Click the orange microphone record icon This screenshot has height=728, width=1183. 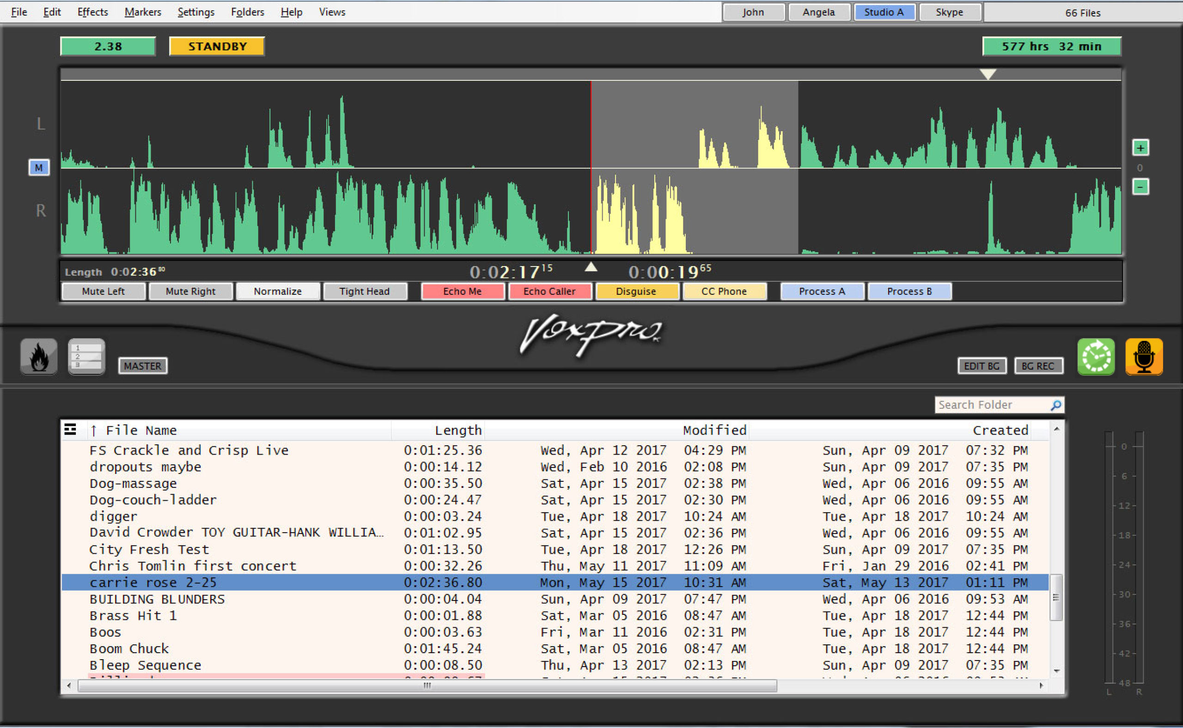[1144, 357]
